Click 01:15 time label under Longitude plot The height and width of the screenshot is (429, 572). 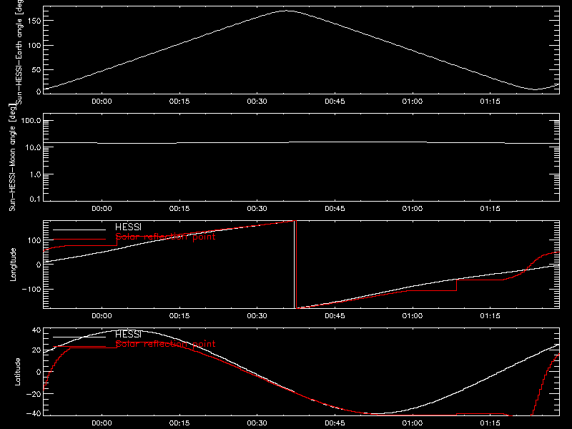point(490,316)
